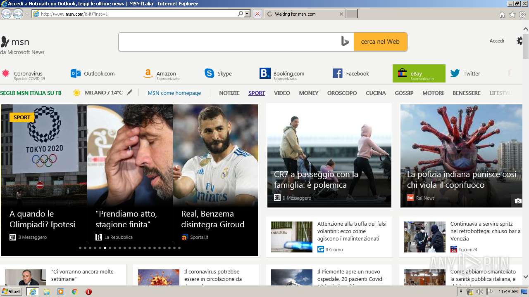Select the VIDEO menu item
Image resolution: width=529 pixels, height=297 pixels.
[x=282, y=93]
